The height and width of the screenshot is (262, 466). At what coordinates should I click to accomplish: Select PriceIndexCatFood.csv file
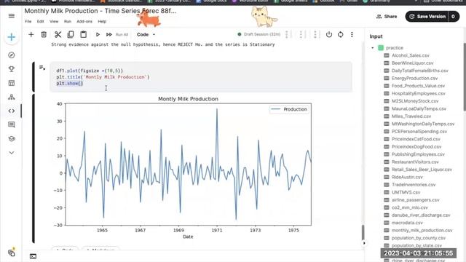point(416,139)
